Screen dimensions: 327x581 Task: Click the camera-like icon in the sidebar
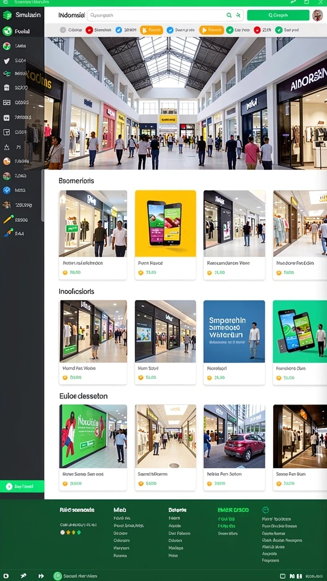(7, 117)
